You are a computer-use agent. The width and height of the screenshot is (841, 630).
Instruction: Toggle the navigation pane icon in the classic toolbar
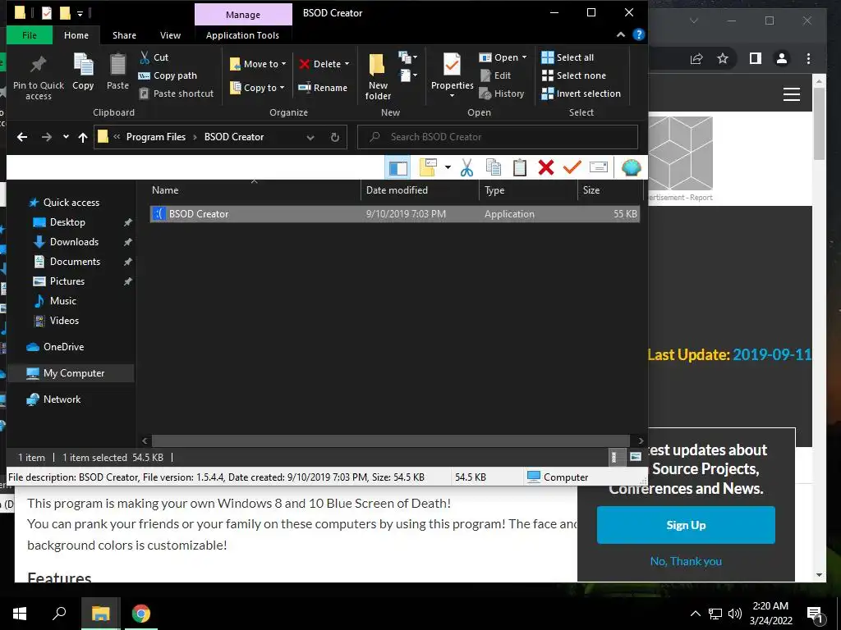point(398,167)
